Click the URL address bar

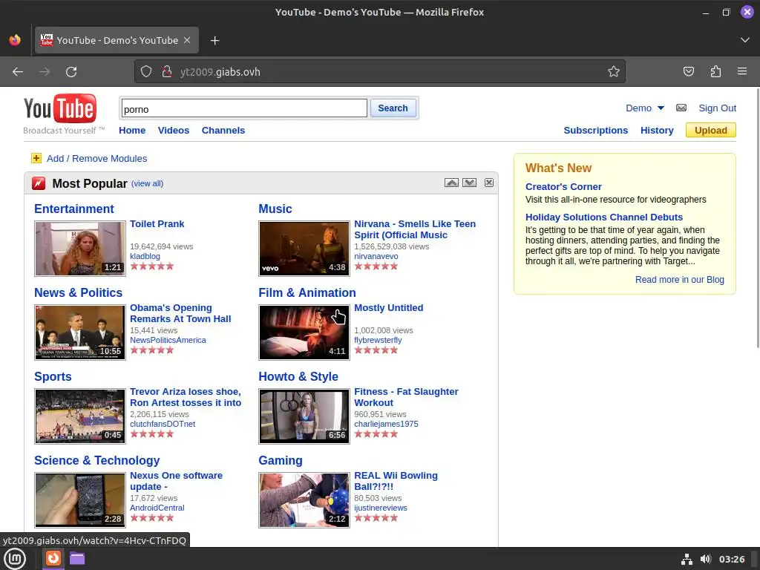click(380, 72)
